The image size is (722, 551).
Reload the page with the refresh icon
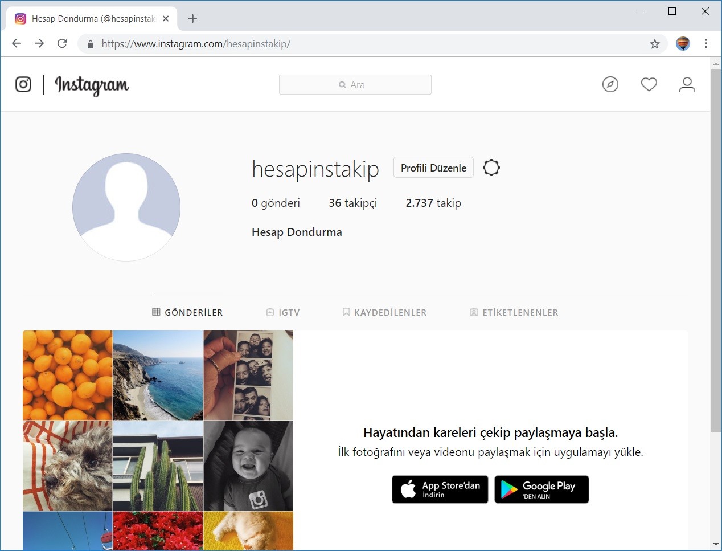(x=63, y=43)
